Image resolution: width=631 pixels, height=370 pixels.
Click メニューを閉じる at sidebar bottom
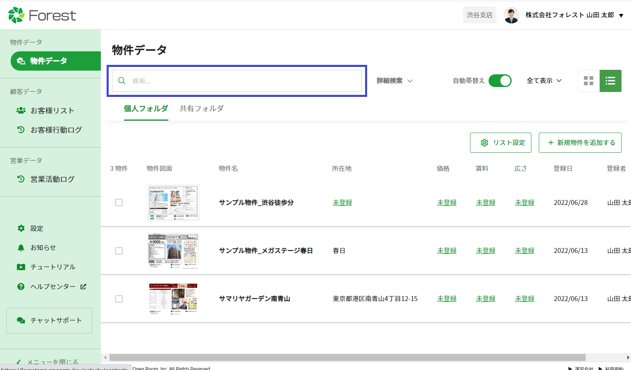(53, 362)
